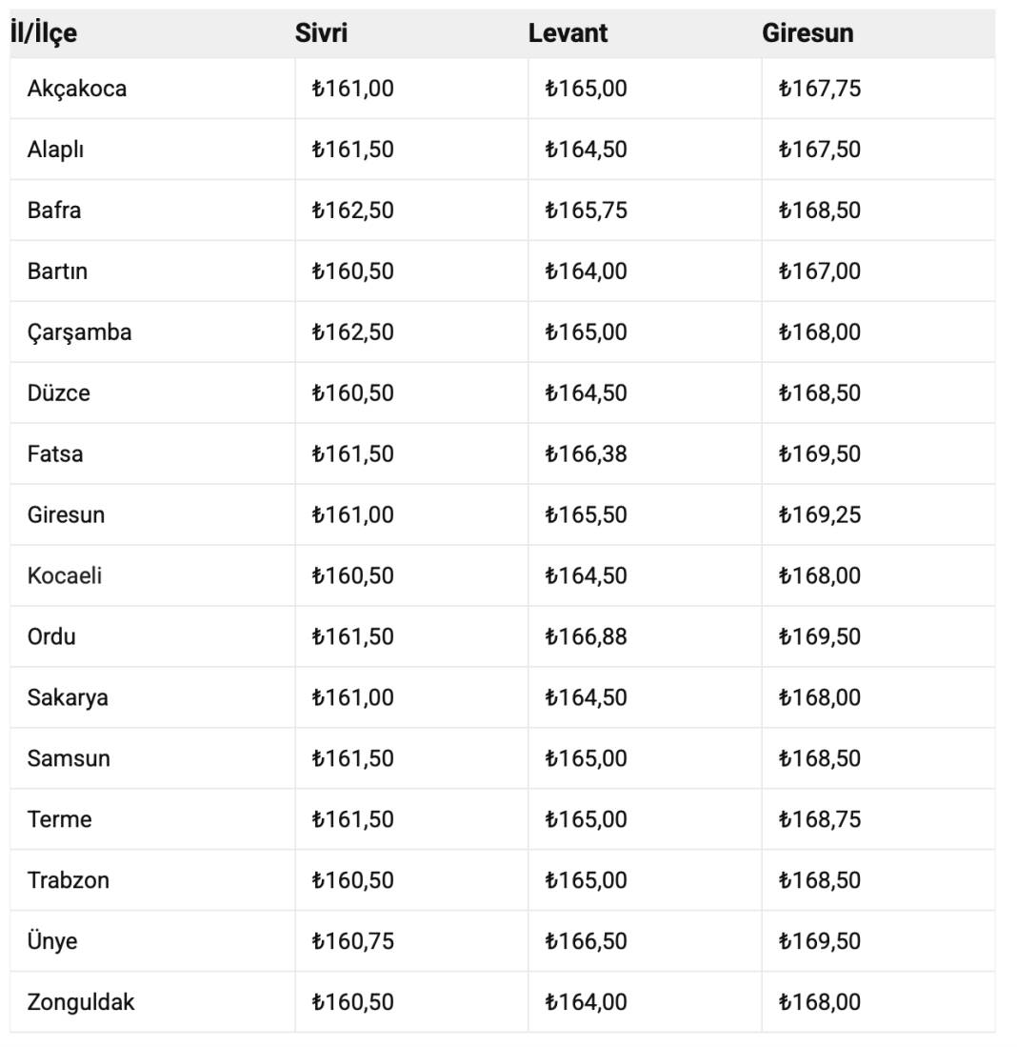This screenshot has width=1017, height=1047.
Task: Select the Bartın Giresun price ₺167,00
Action: pos(820,271)
